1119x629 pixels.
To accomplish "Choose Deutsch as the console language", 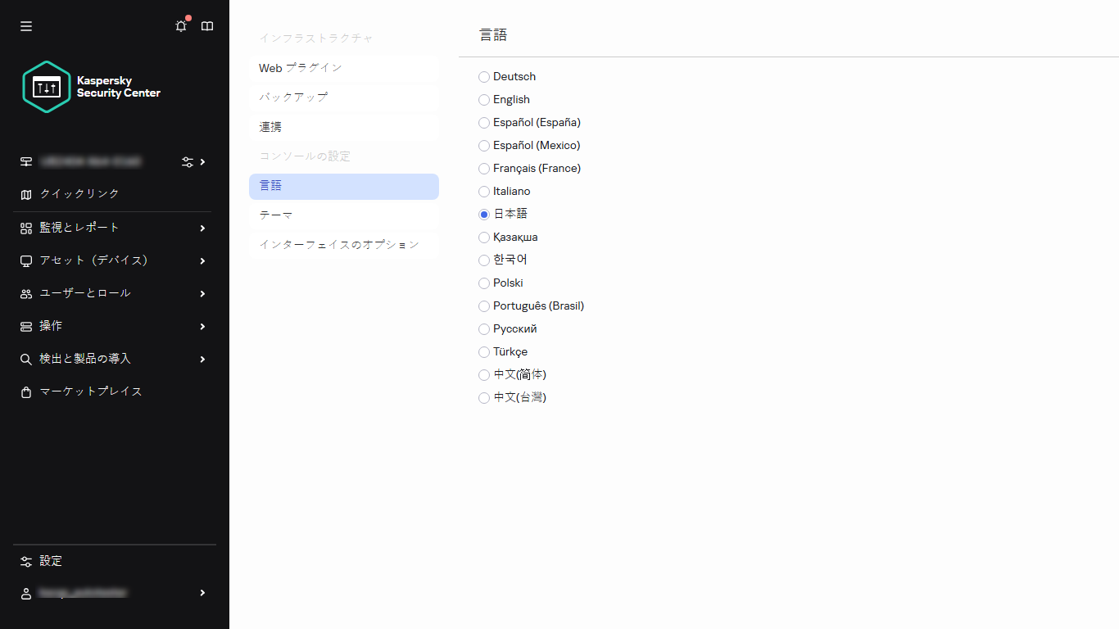I will (483, 76).
